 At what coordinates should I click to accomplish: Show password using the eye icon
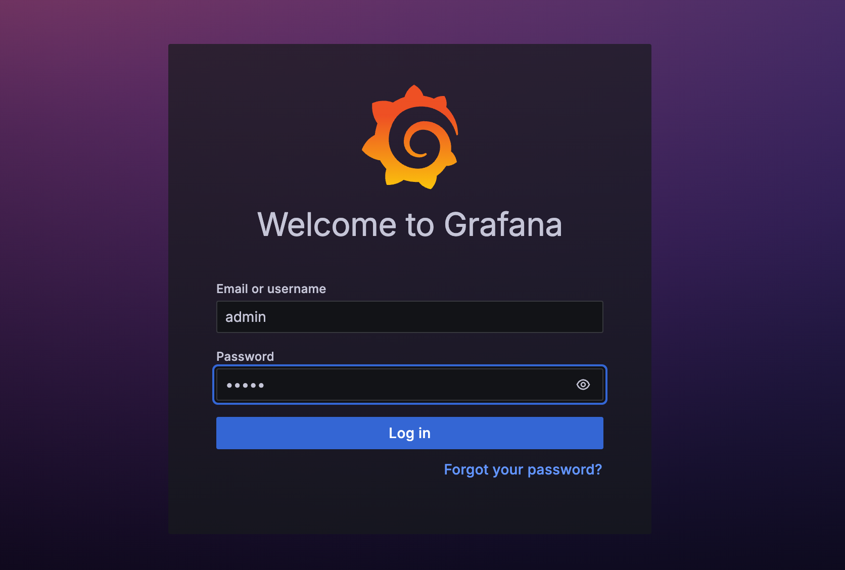[583, 385]
